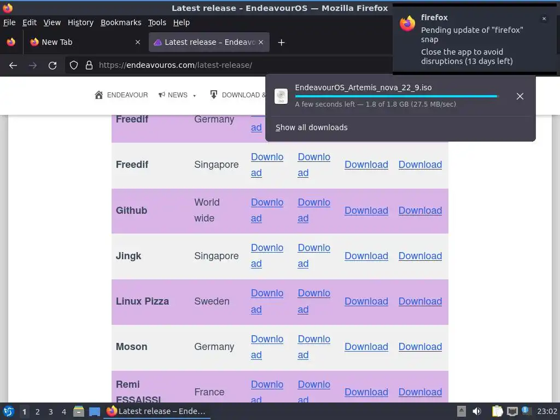Click the Linux Pizza mirror name
Viewport: 560px width, 420px height.
pyautogui.click(x=142, y=301)
